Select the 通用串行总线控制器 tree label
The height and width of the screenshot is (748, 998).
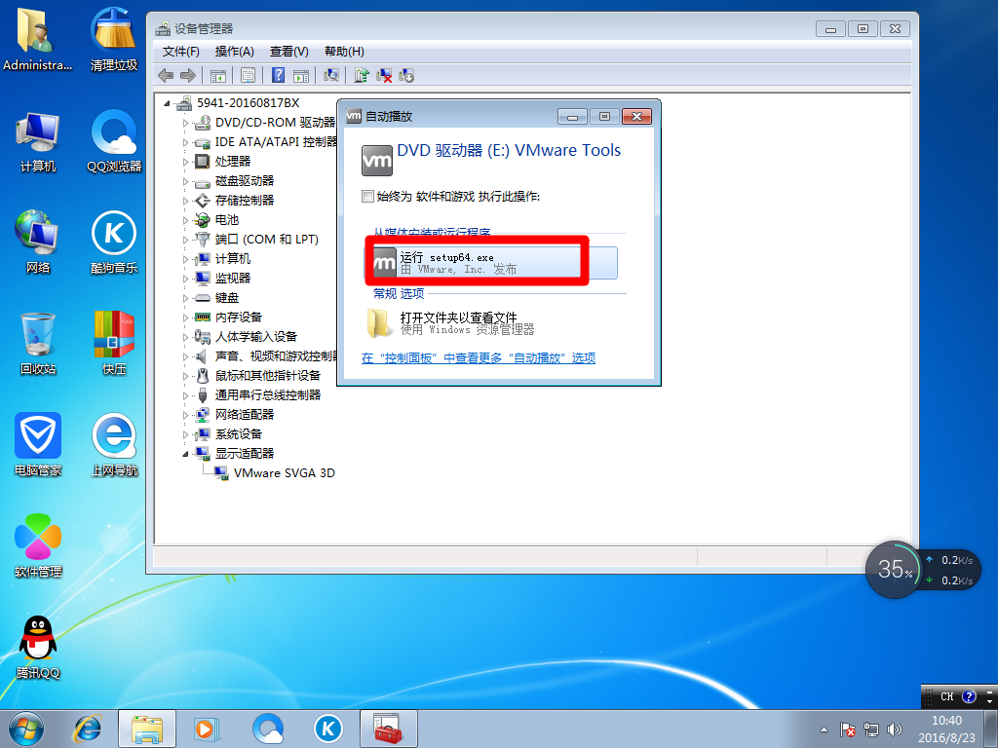pos(267,395)
